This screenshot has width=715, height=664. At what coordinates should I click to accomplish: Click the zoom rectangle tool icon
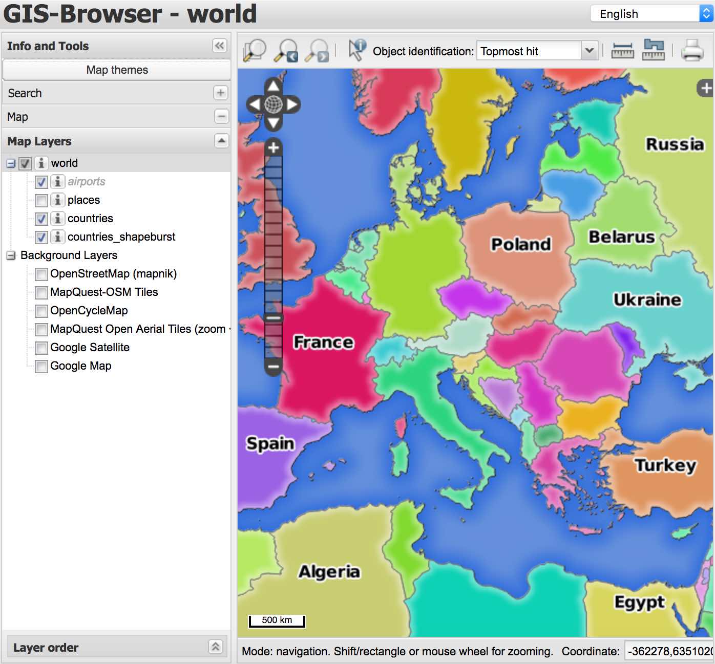[x=255, y=51]
